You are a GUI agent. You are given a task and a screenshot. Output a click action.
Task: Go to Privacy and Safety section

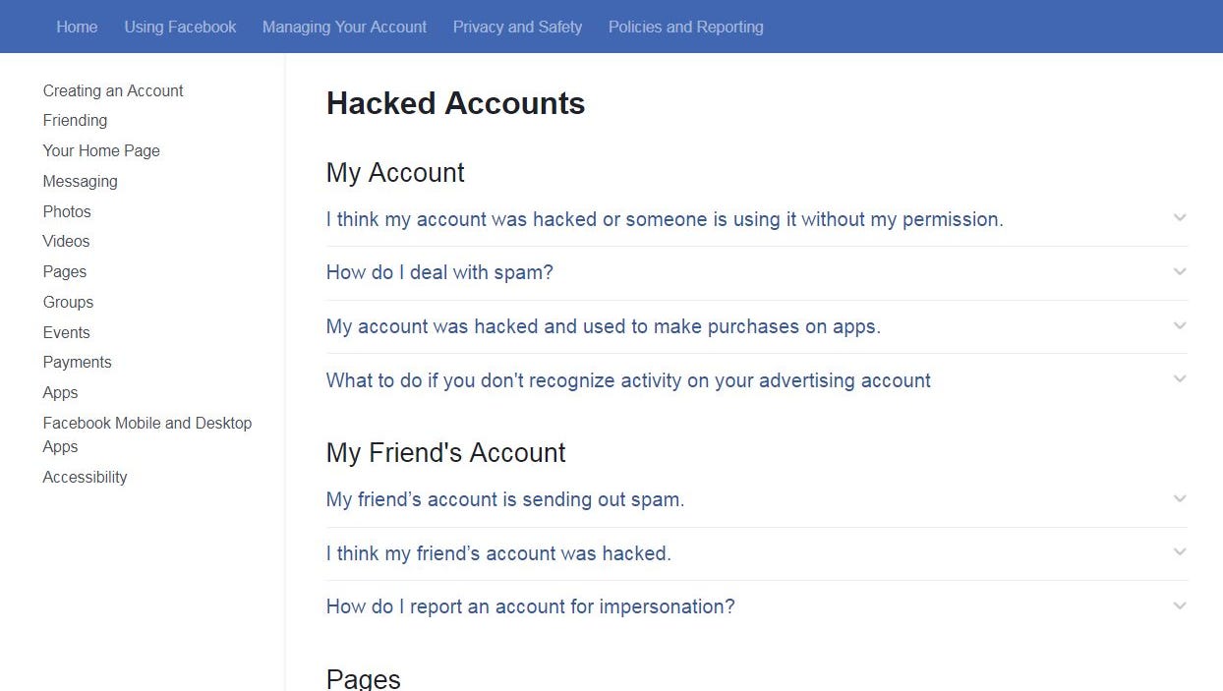point(517,27)
